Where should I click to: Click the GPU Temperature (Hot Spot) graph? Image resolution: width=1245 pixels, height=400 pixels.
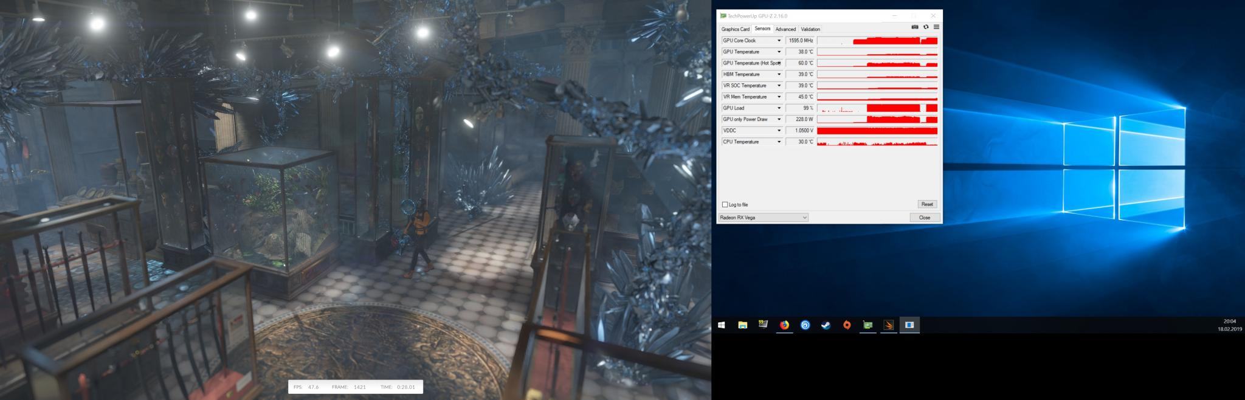[x=877, y=63]
